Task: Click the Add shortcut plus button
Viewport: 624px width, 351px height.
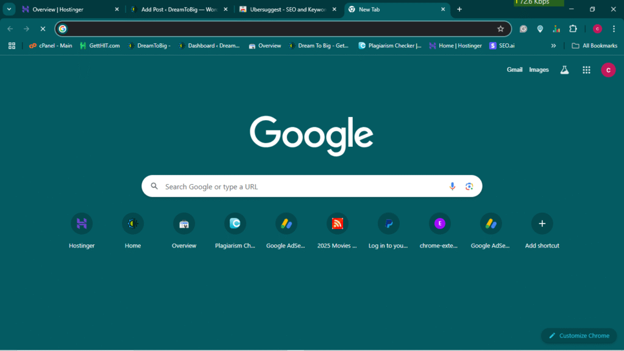Action: 542,224
